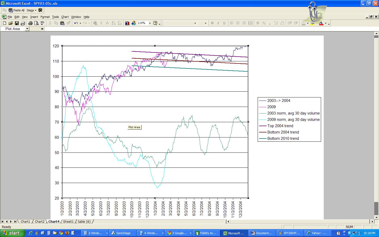This screenshot has width=379, height=237.
Task: Click the Print icon in toolbar
Action: (30, 23)
